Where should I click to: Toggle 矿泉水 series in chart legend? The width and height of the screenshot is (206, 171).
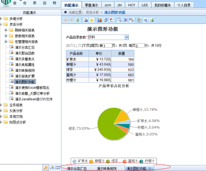tap(80, 161)
